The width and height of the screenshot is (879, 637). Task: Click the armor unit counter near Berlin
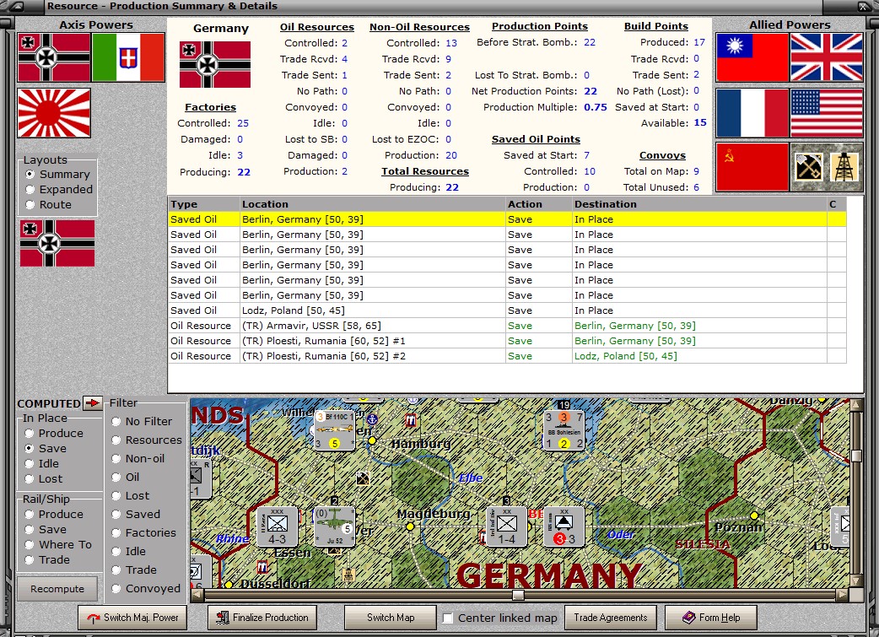click(x=564, y=526)
